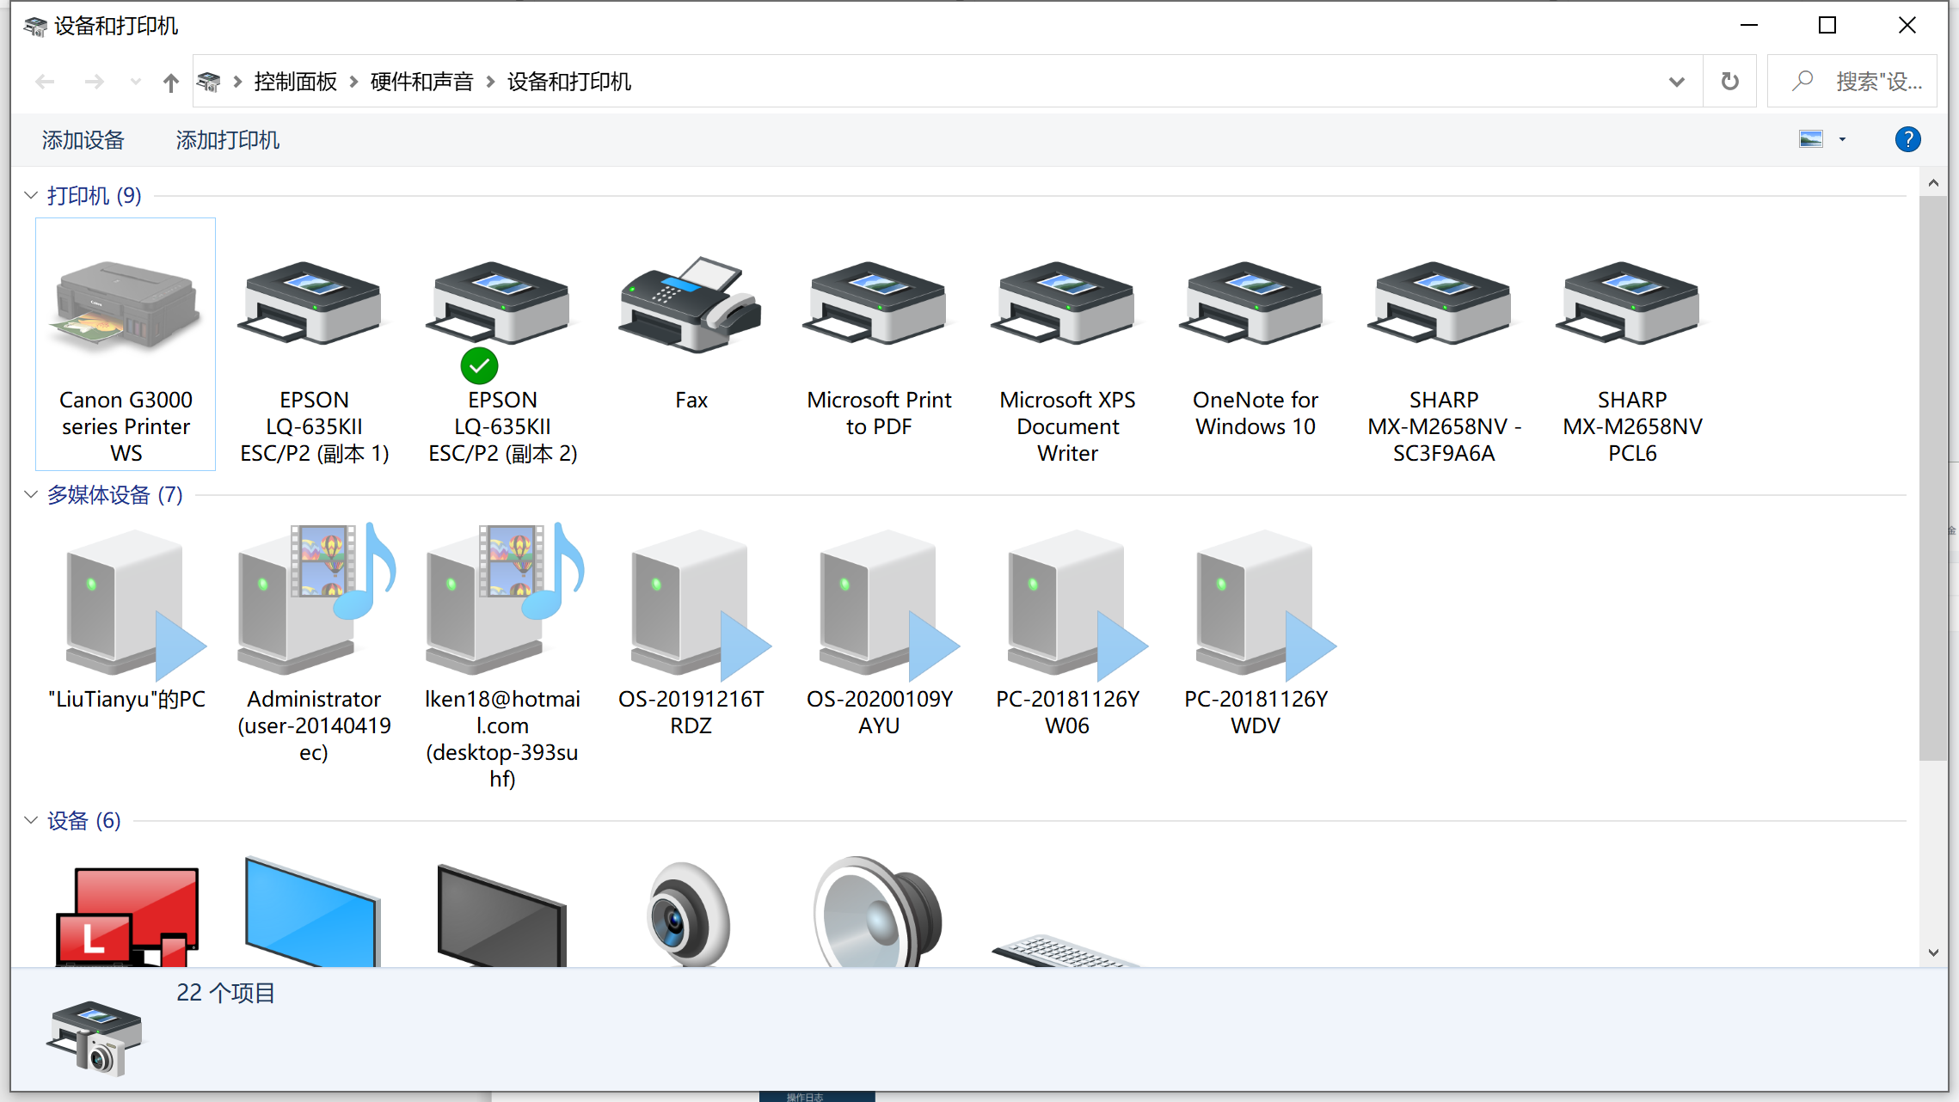Image resolution: width=1959 pixels, height=1102 pixels.
Task: Click the 打印机 (9) group header
Action: point(94,195)
